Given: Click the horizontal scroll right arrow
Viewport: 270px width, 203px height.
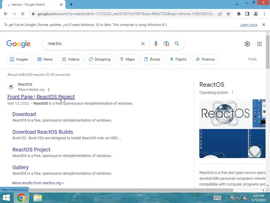Looking at the screenshot, I should [x=263, y=190].
